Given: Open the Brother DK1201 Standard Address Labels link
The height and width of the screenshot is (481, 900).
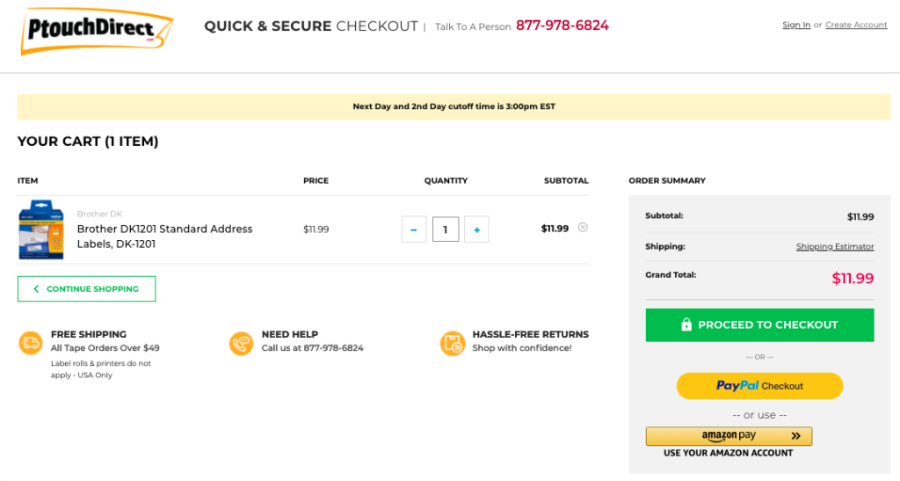Looking at the screenshot, I should tap(164, 236).
